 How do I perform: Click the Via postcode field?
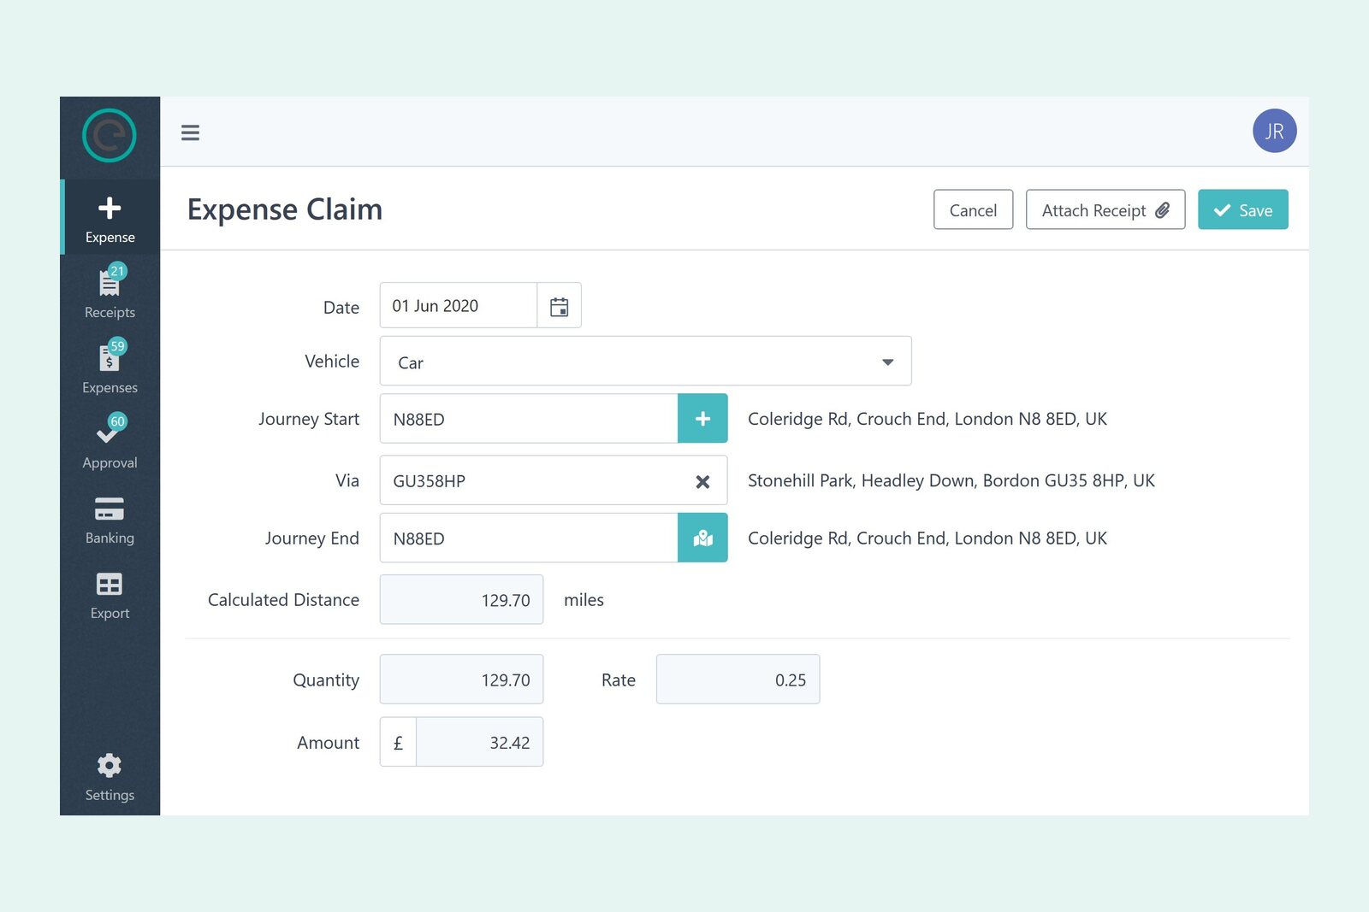554,480
